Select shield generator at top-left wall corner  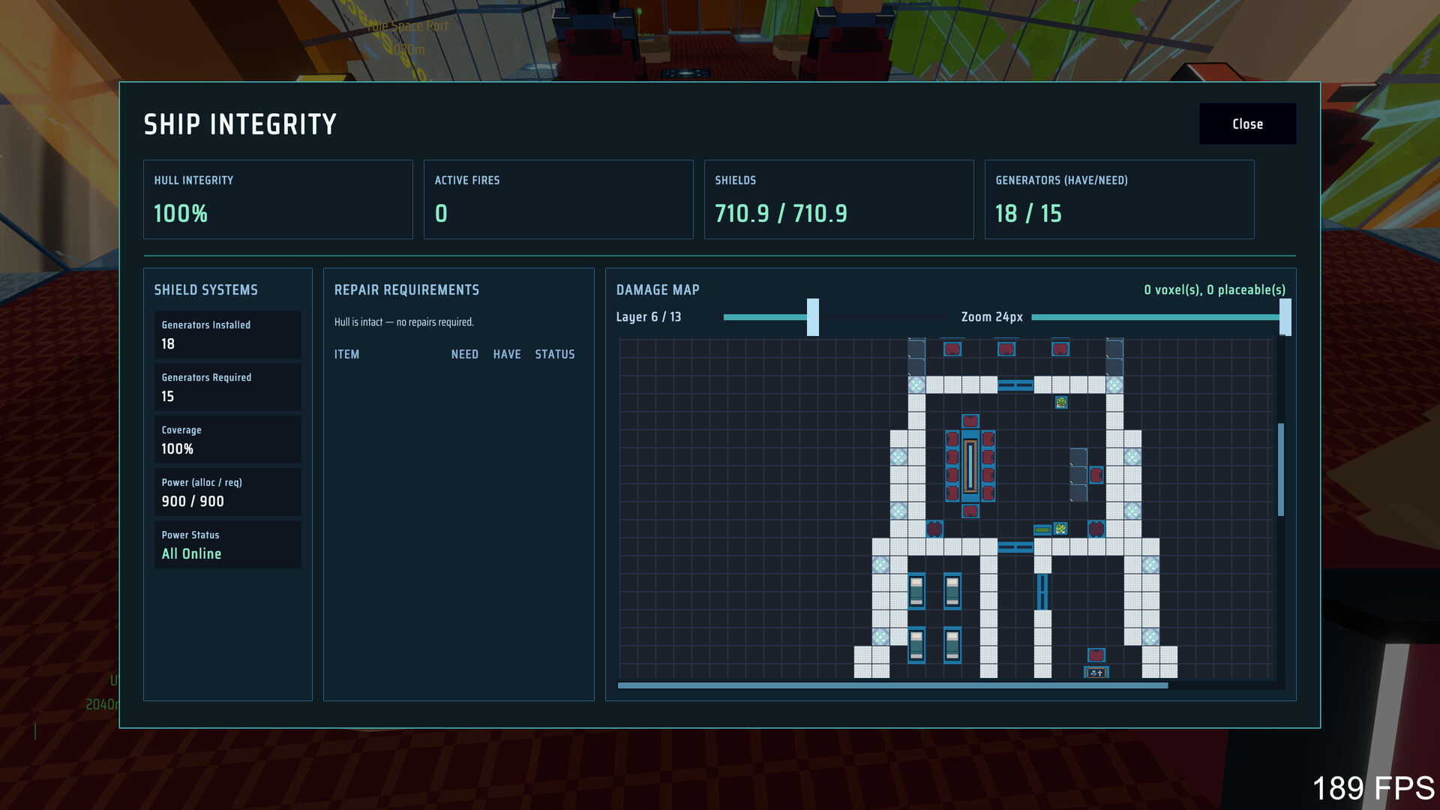tap(916, 385)
